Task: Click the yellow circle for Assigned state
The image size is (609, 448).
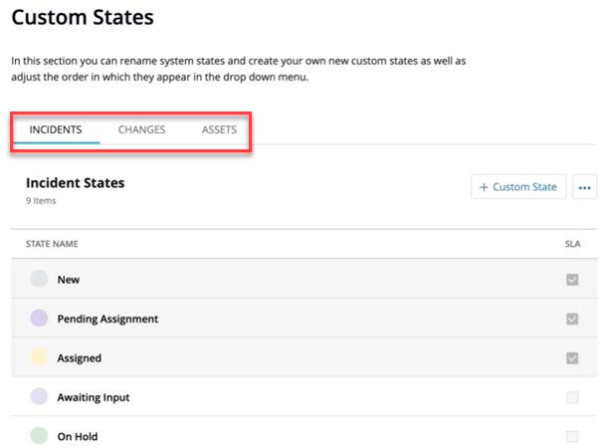Action: point(39,358)
